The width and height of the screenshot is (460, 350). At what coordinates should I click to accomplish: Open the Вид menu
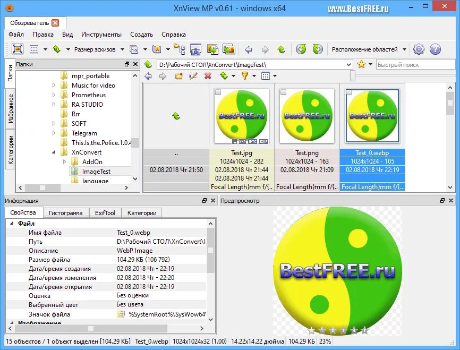coord(67,35)
